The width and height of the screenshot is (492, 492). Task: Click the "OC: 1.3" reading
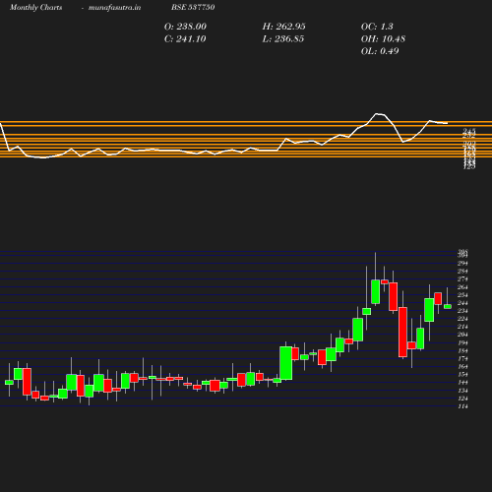click(377, 27)
